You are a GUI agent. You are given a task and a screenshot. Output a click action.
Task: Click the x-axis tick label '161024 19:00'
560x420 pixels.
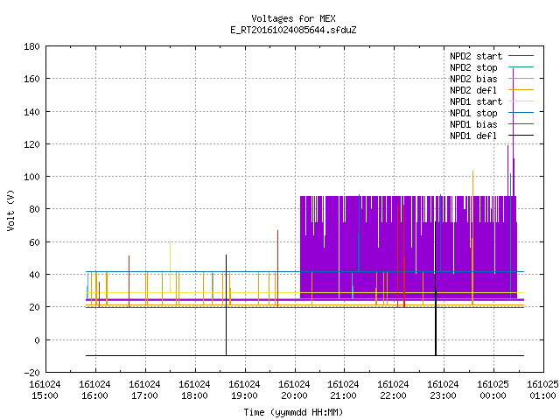click(244, 390)
